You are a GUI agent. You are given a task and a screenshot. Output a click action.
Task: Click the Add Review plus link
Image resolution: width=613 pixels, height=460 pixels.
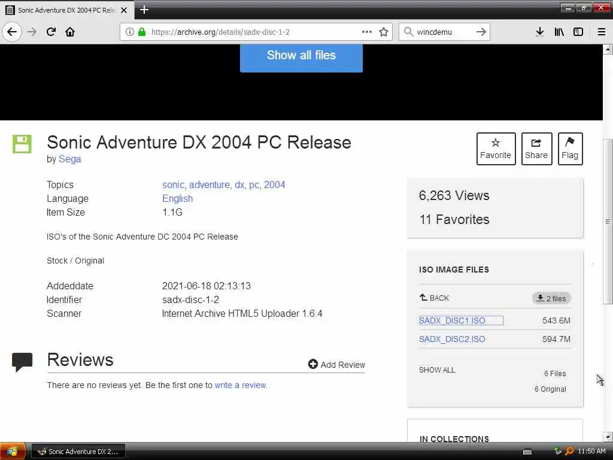(x=336, y=365)
